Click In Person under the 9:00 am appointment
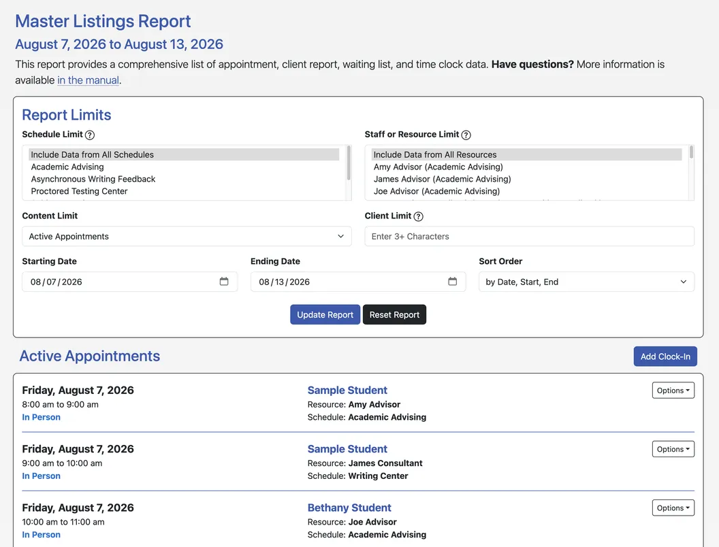Viewport: 719px width, 547px height. (42, 476)
